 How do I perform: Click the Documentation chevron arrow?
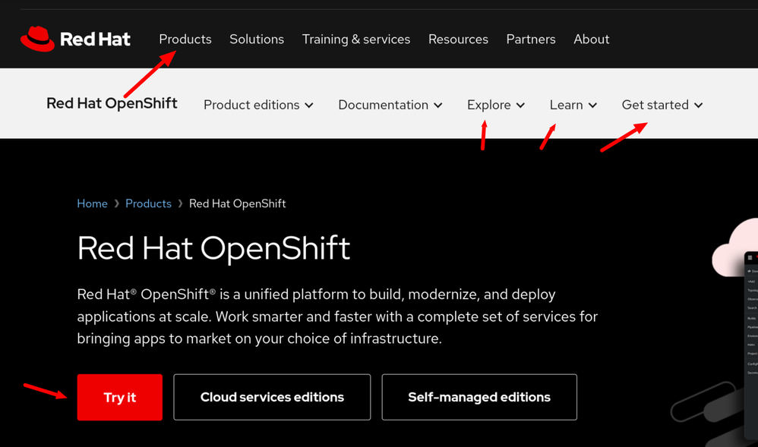[x=438, y=105]
